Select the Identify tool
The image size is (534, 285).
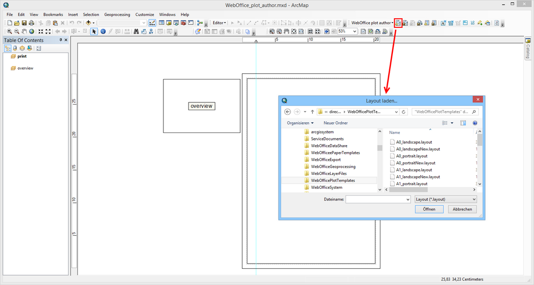click(103, 32)
